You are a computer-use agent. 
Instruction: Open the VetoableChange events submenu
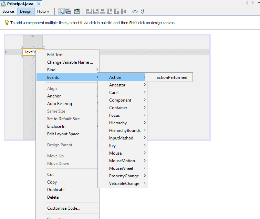click(122, 184)
